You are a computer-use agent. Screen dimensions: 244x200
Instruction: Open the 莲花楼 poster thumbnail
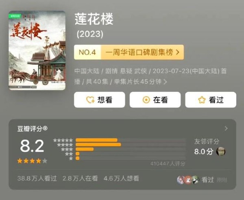pyautogui.click(x=37, y=50)
